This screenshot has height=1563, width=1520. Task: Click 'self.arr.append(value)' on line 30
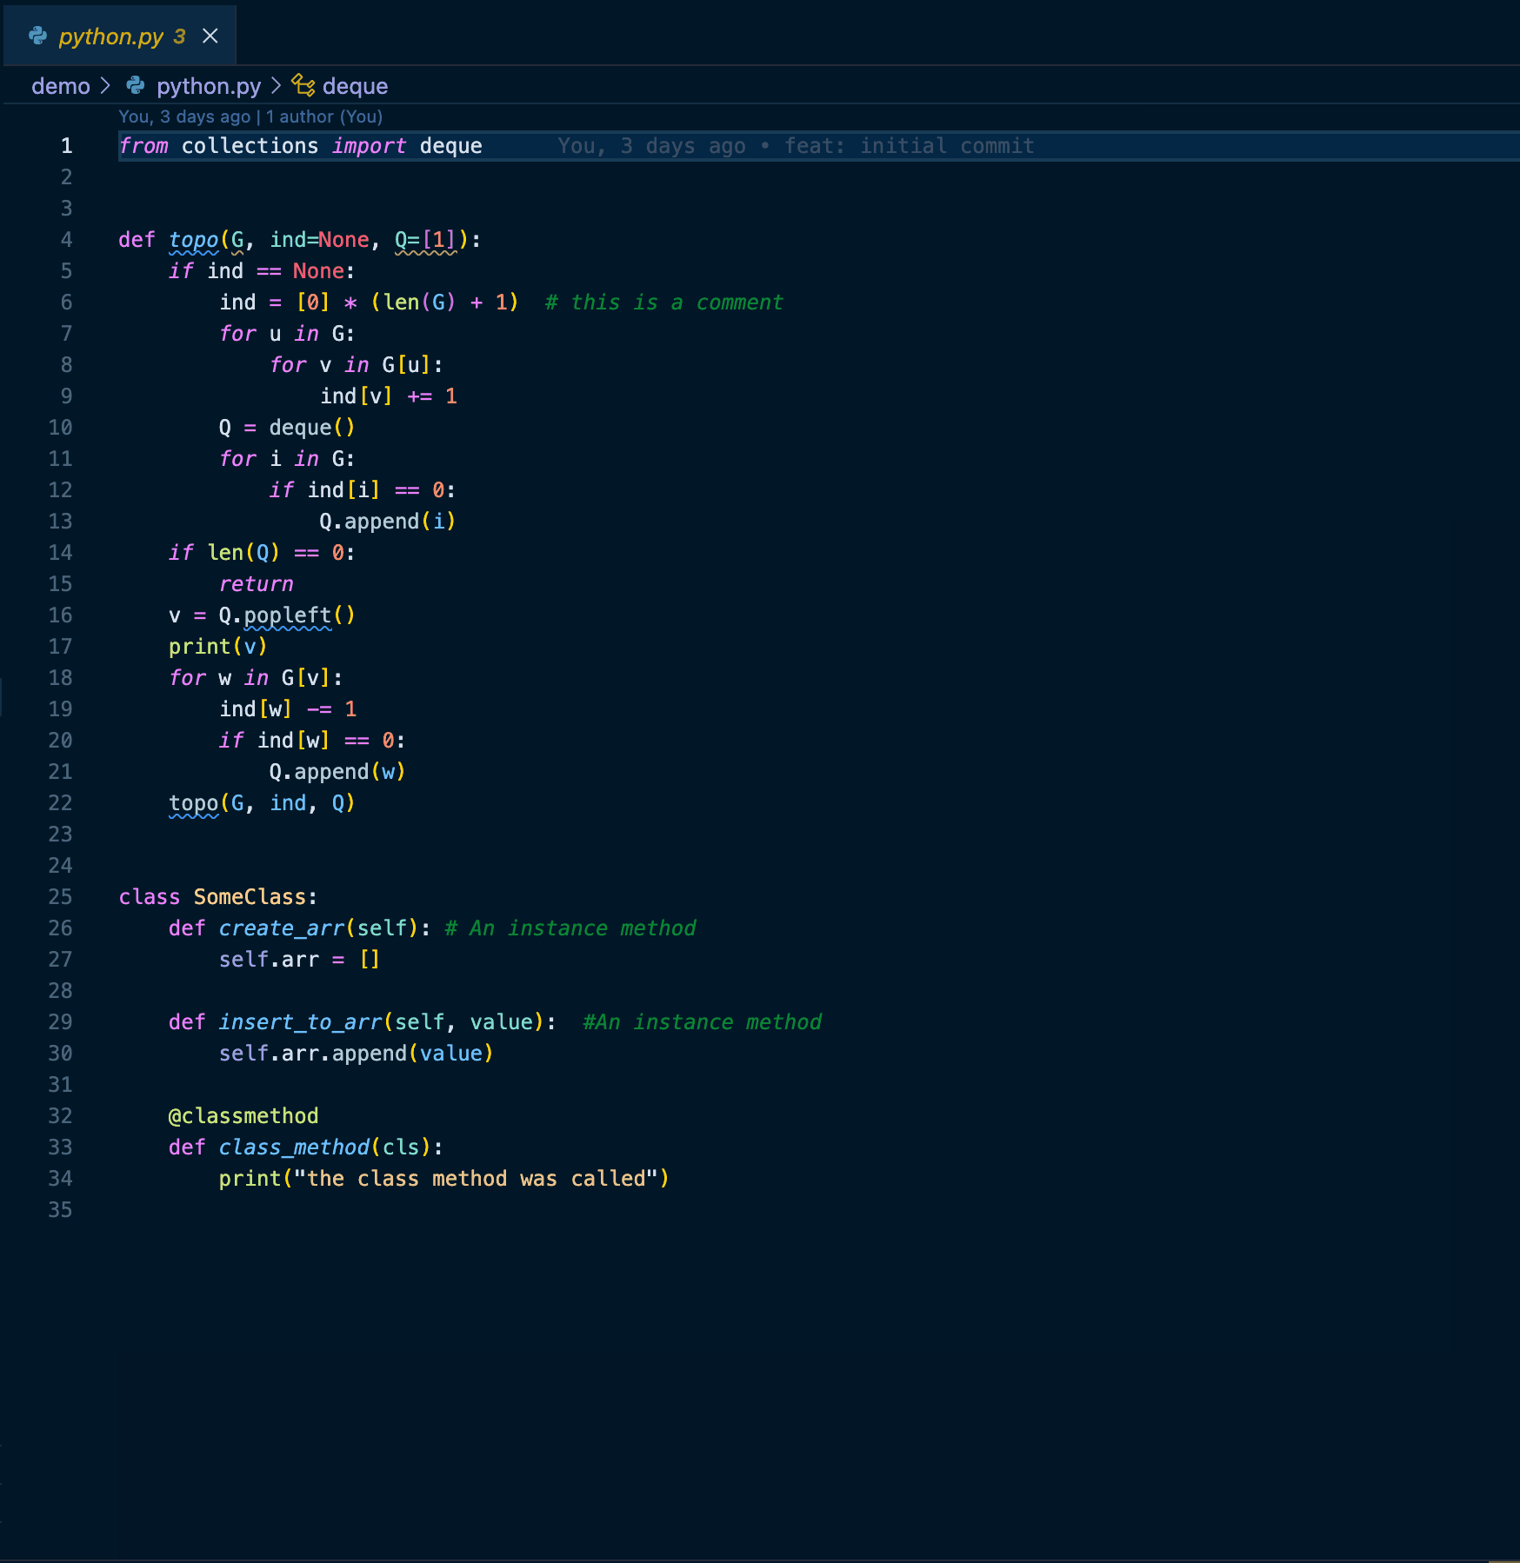[x=357, y=1054]
